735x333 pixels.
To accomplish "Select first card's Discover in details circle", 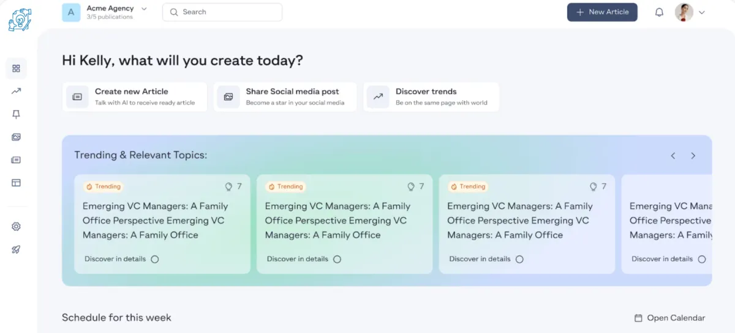I will click(155, 259).
